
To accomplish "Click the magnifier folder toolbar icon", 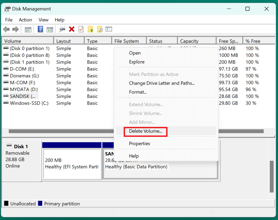I will pyautogui.click(x=100, y=29).
